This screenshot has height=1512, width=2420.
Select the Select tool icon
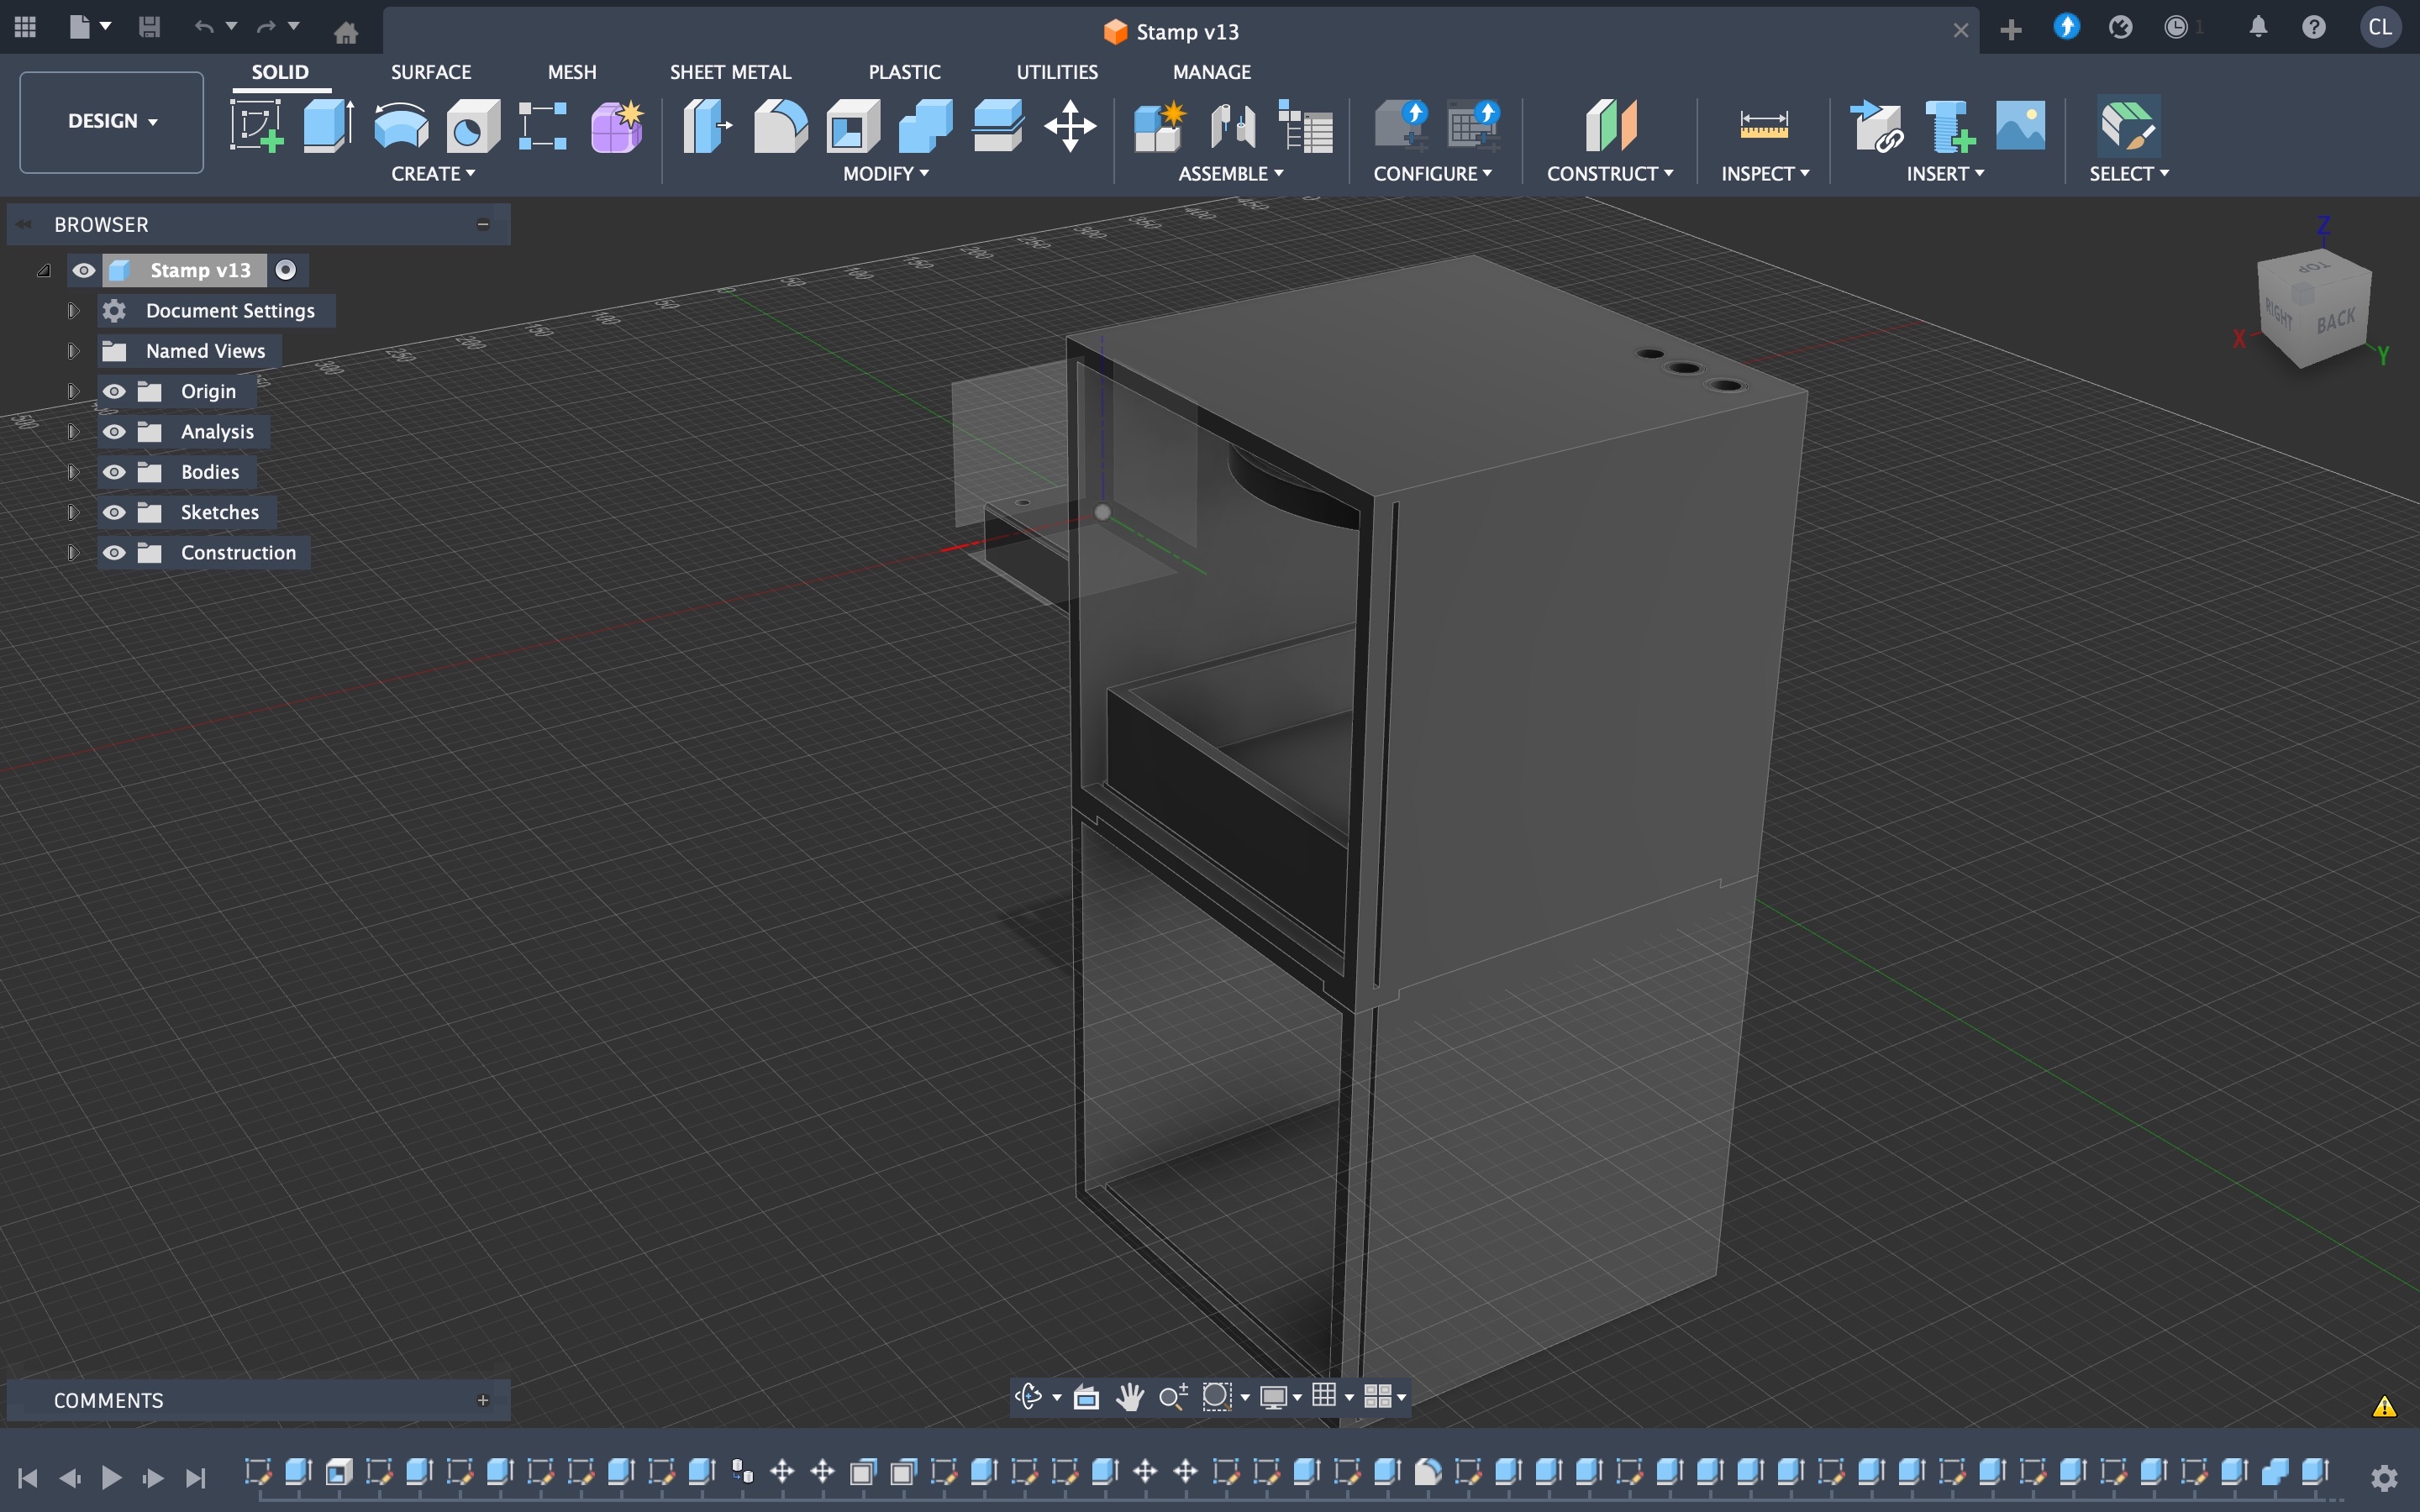2128,126
